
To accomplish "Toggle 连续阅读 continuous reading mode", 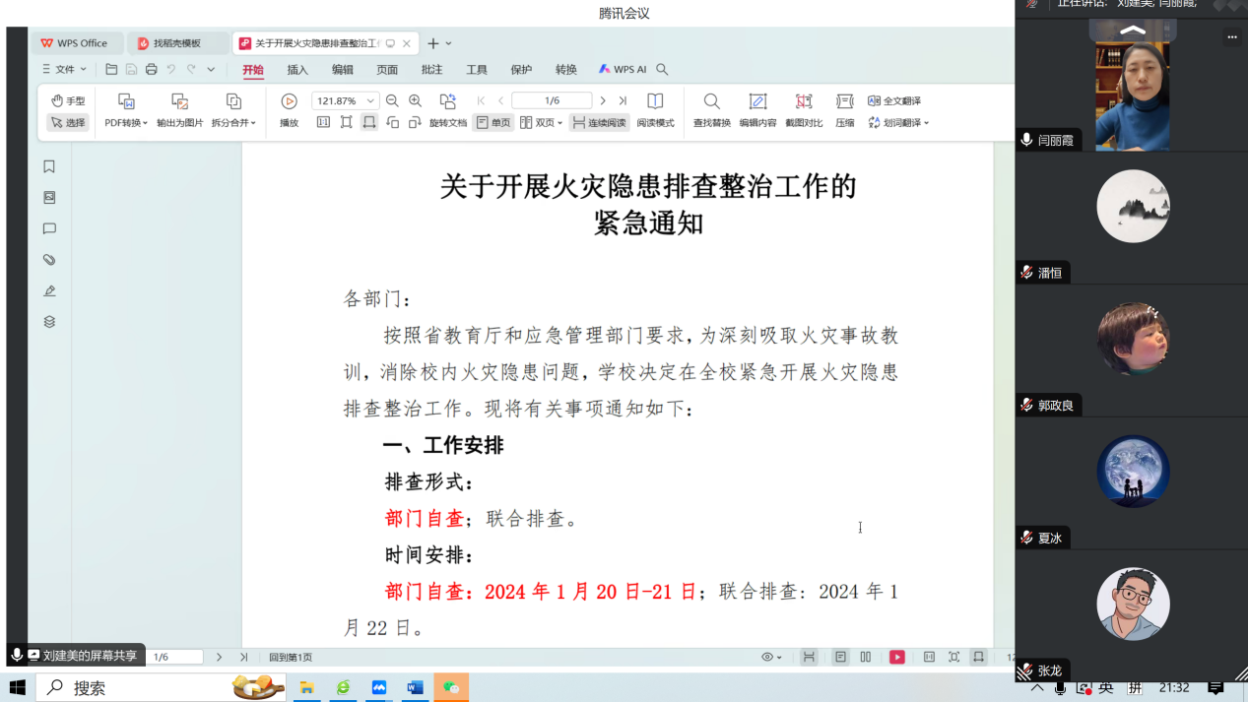I will (x=599, y=123).
